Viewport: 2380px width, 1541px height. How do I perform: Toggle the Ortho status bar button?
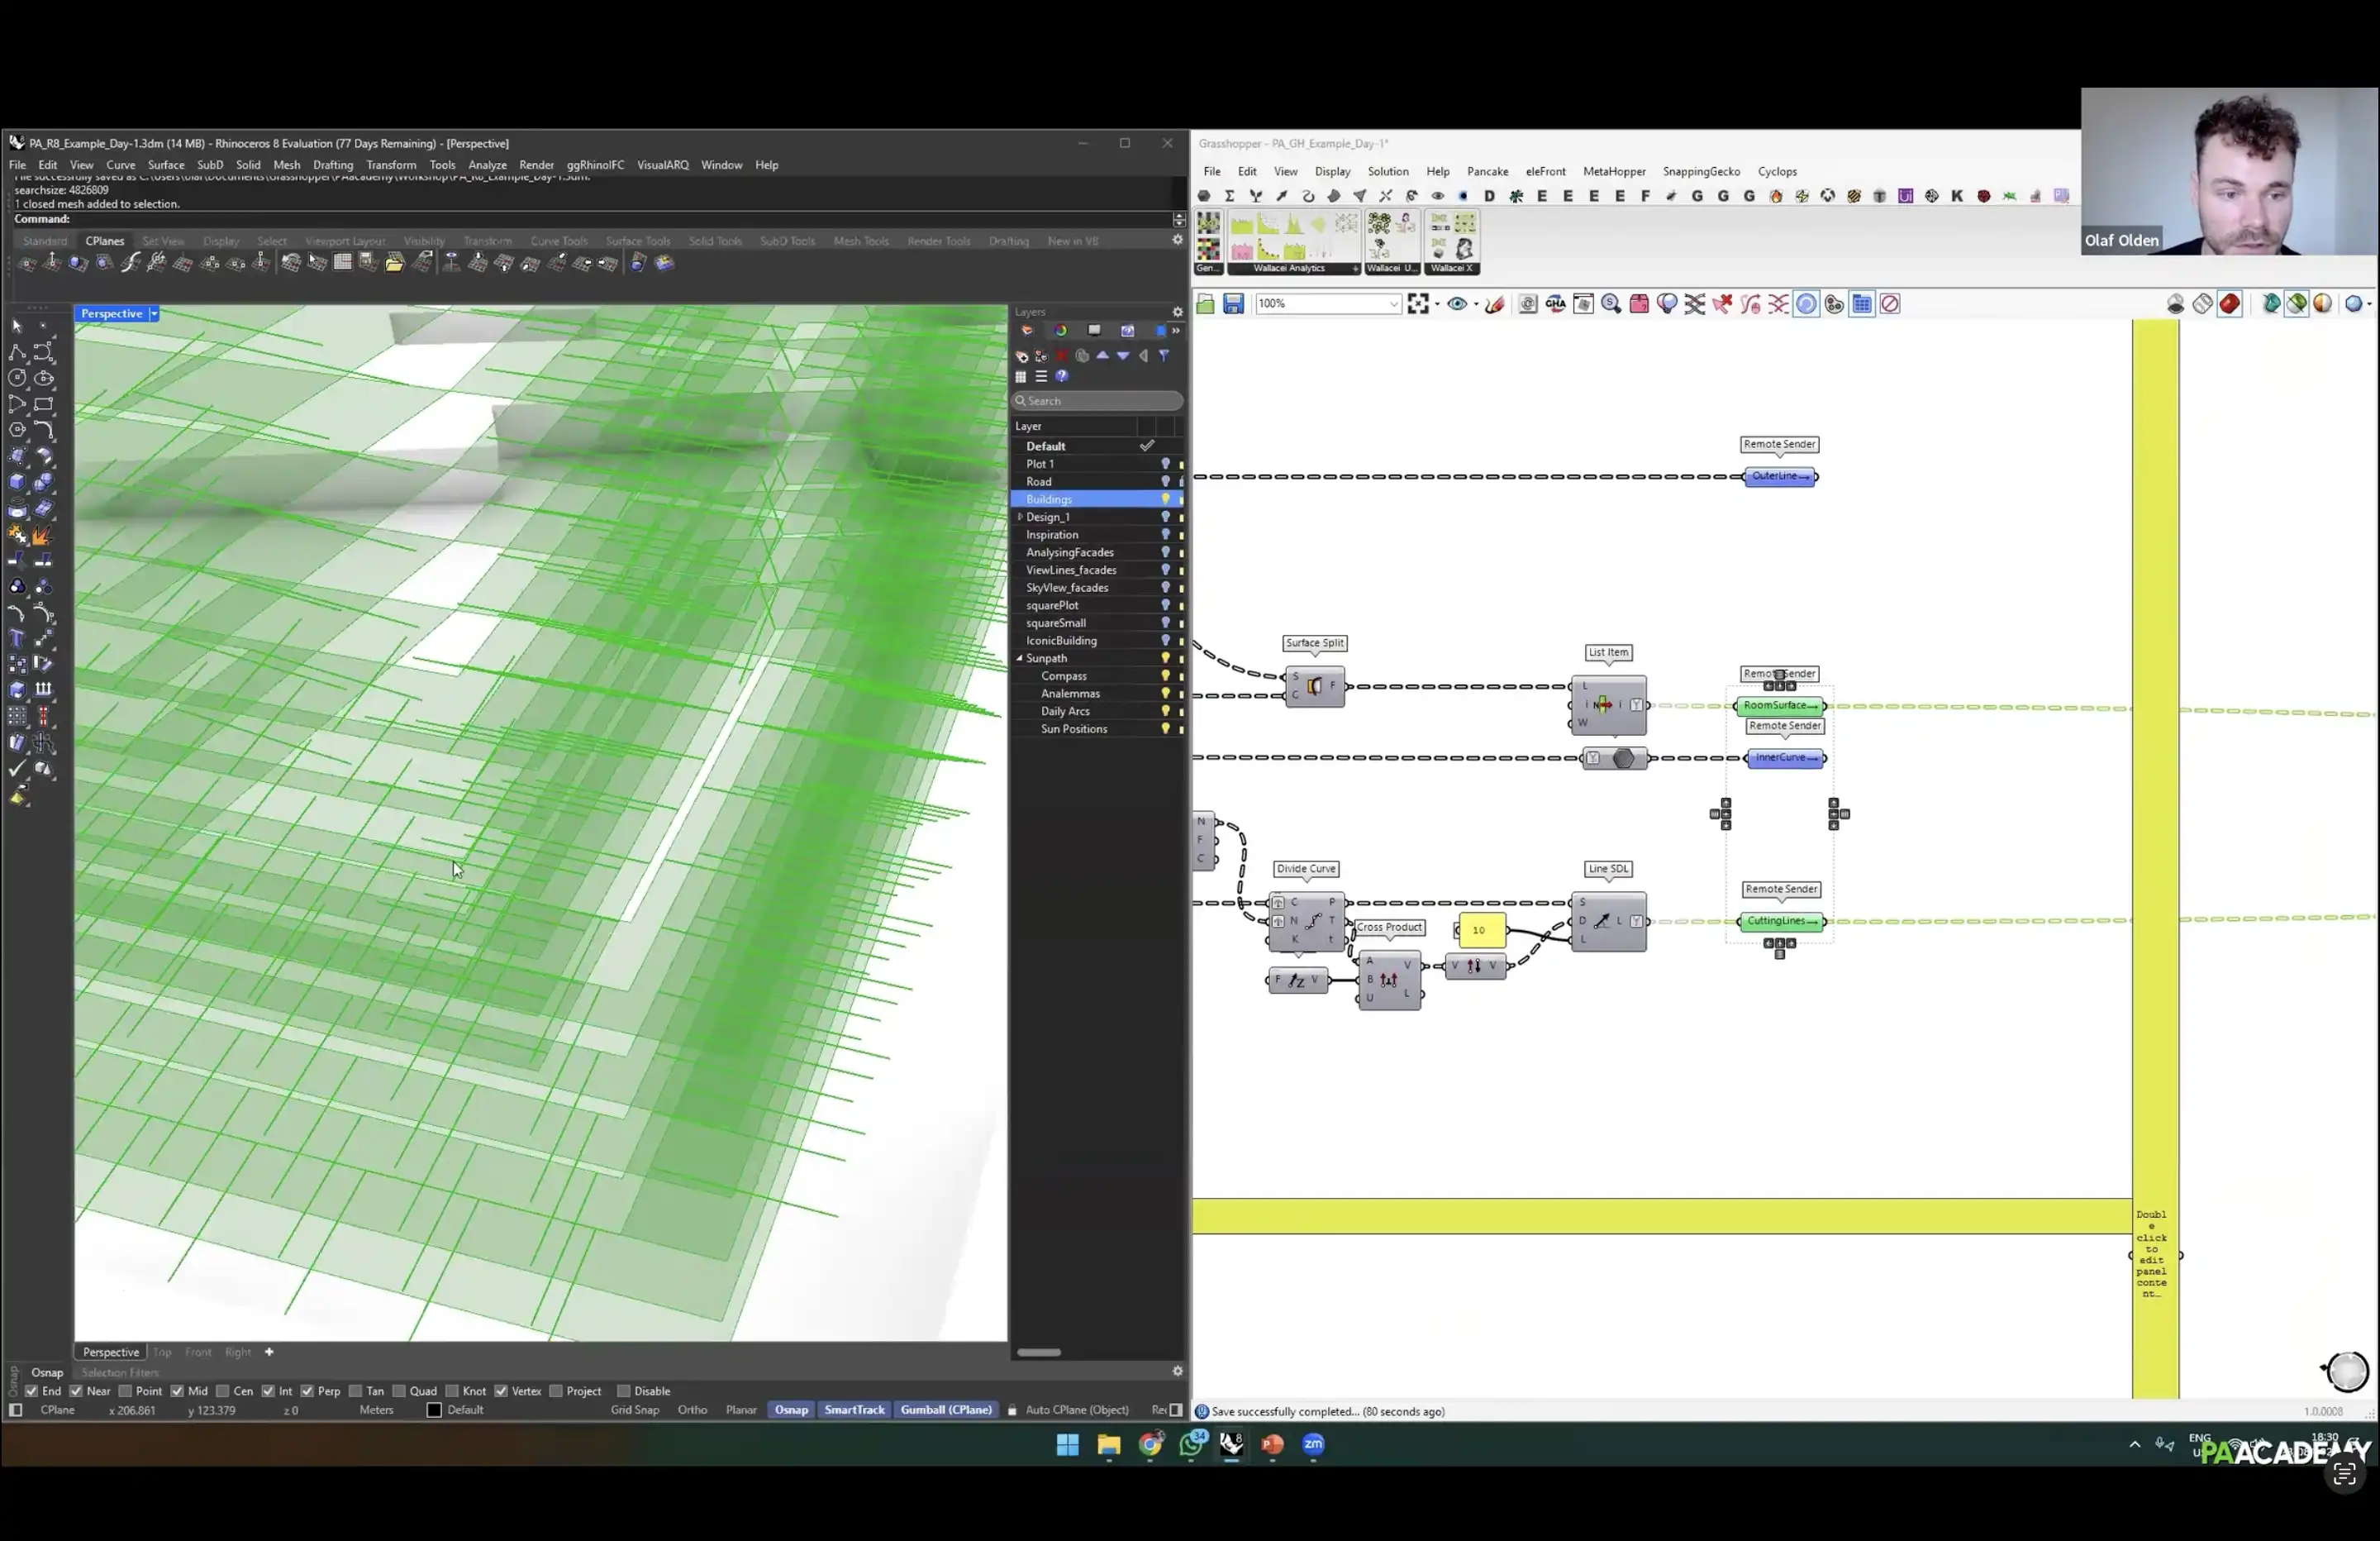[692, 1411]
